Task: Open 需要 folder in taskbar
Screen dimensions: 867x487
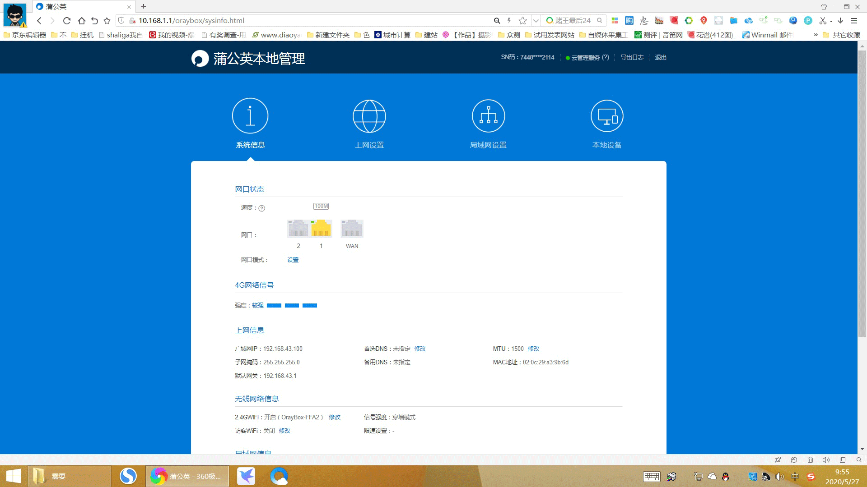Action: coord(70,476)
